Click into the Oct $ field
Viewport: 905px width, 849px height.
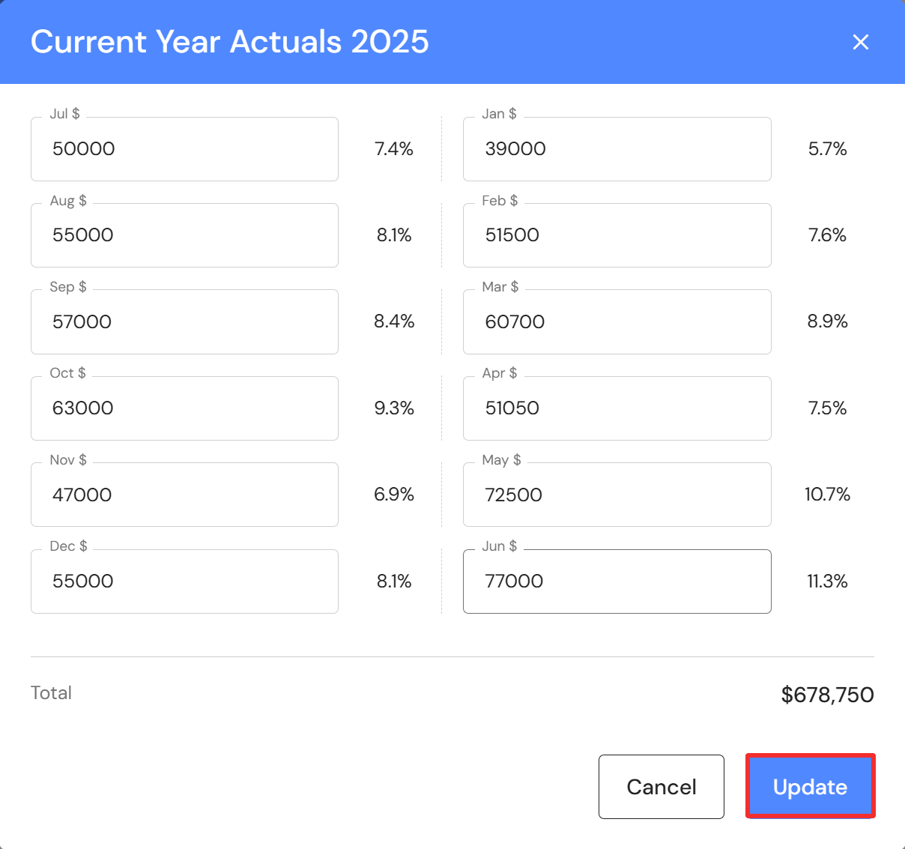point(184,408)
